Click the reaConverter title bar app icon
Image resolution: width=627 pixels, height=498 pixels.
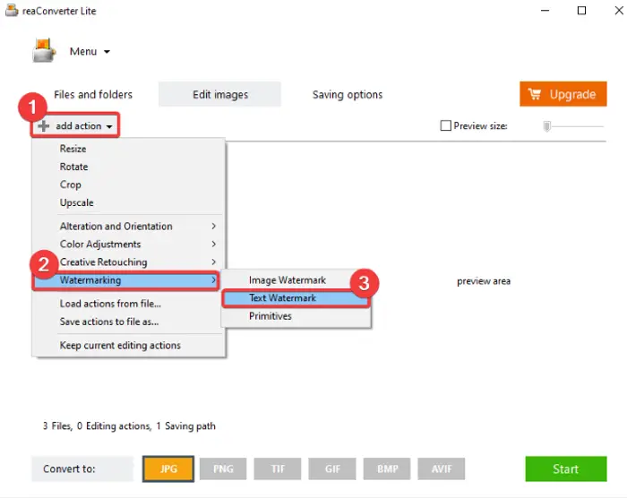point(11,10)
